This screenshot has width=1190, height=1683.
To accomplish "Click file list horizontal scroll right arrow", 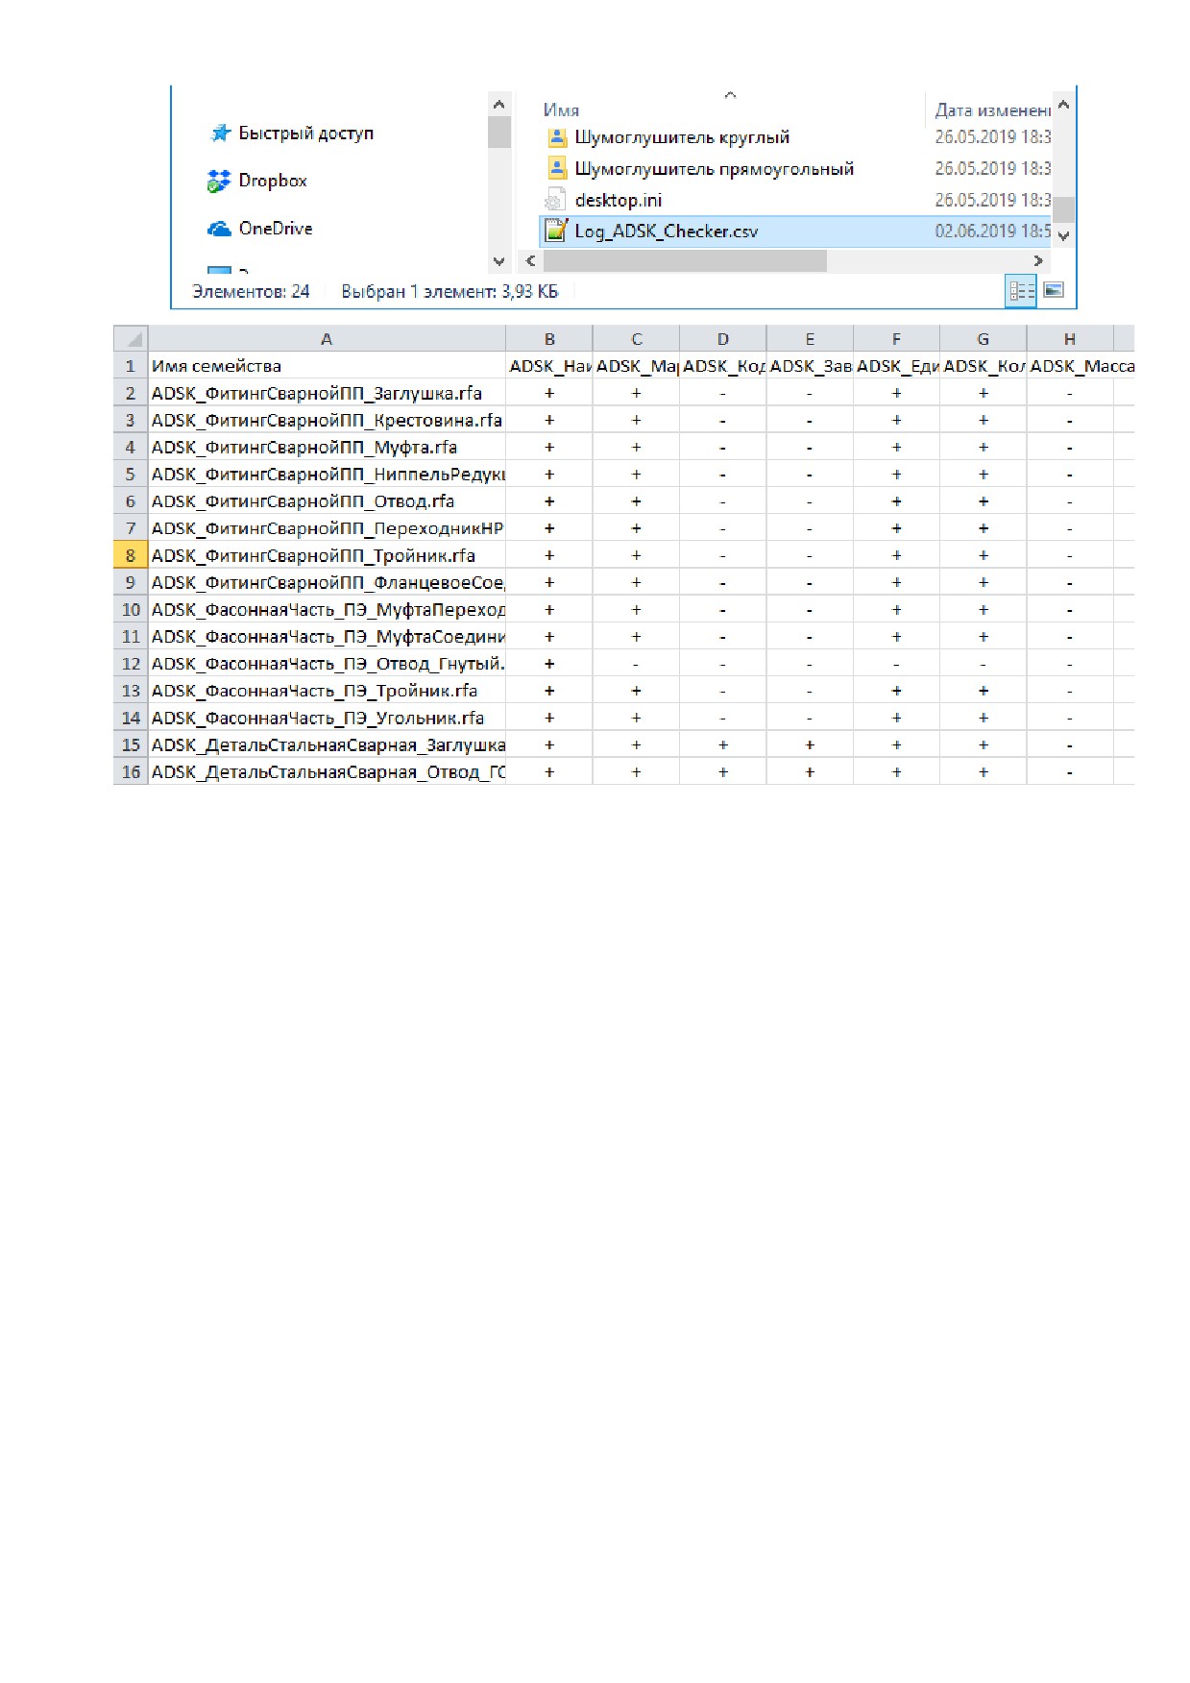I will coord(1038,261).
